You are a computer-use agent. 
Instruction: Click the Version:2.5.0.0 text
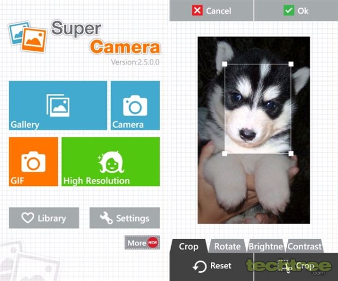point(135,62)
